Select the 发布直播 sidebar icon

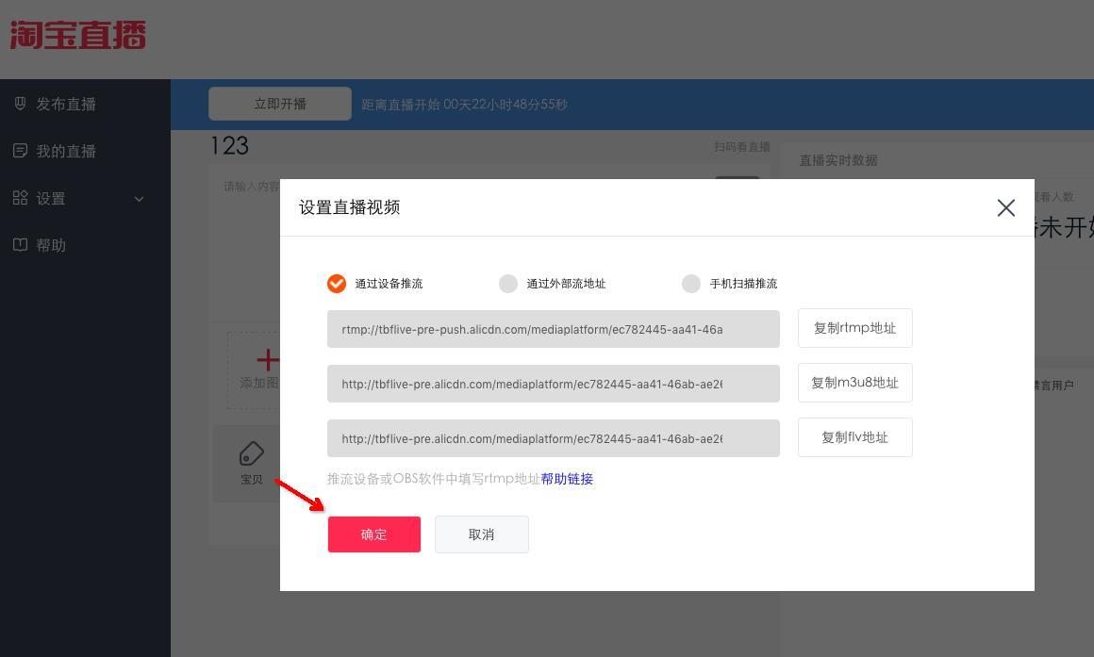pos(20,104)
